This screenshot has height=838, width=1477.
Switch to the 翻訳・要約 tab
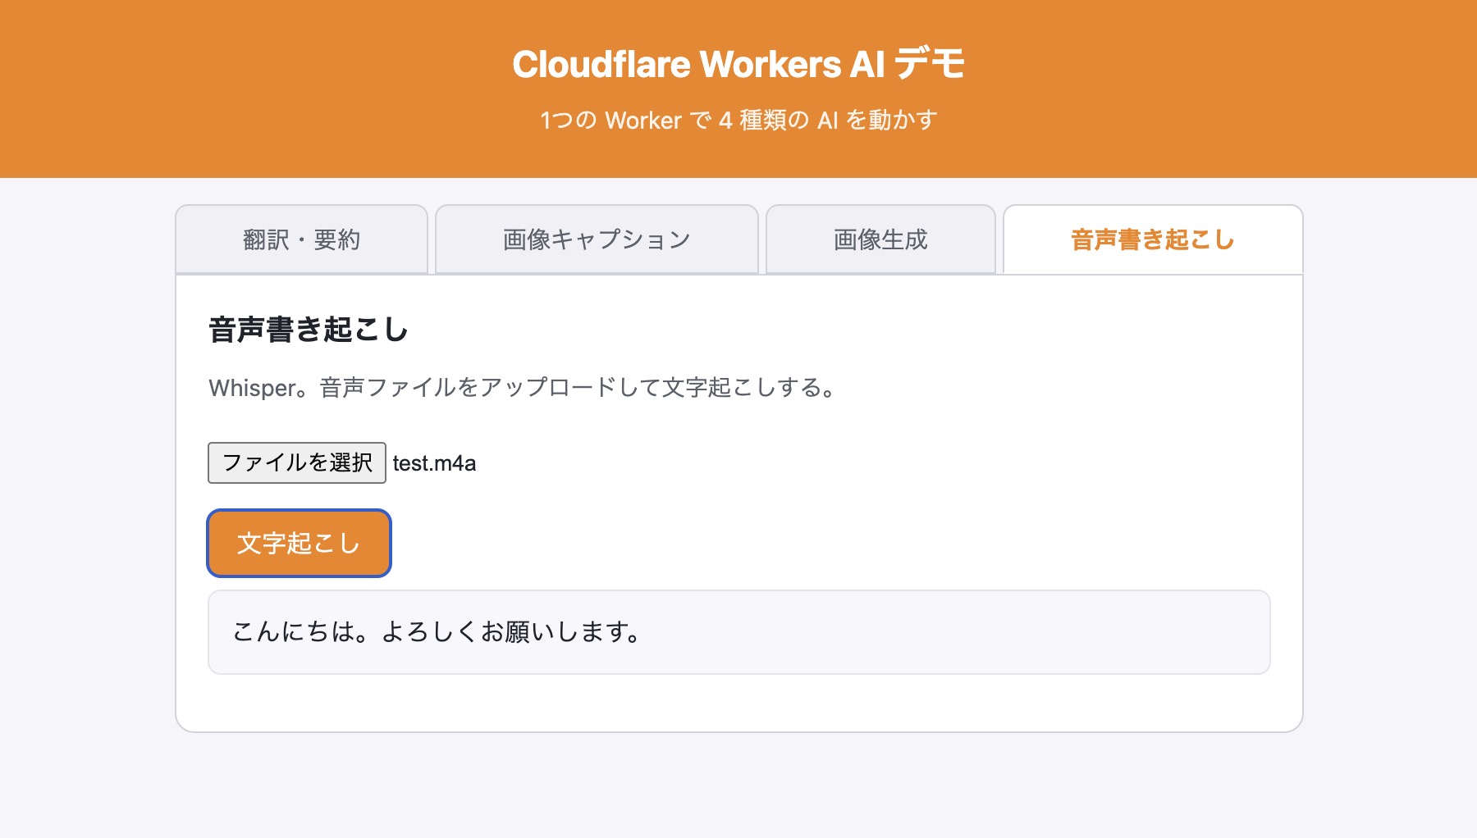(301, 239)
